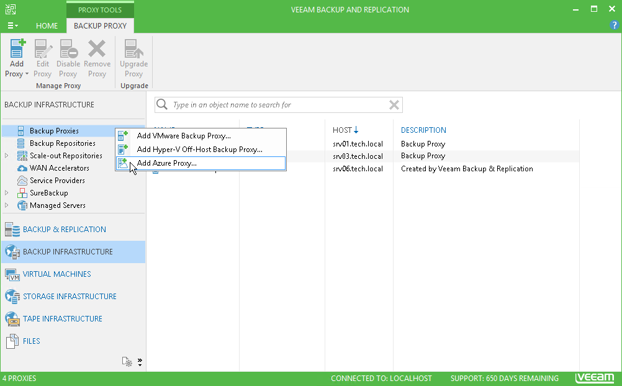Open the Storage Infrastructure view
Image resolution: width=622 pixels, height=386 pixels.
coord(73,297)
